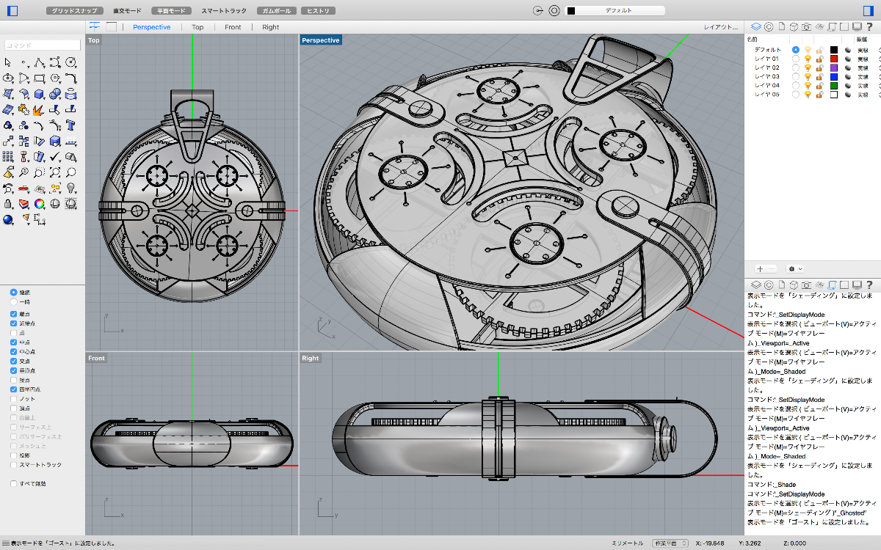
Task: Select the rectangular Array tool icon
Action: coord(8,157)
